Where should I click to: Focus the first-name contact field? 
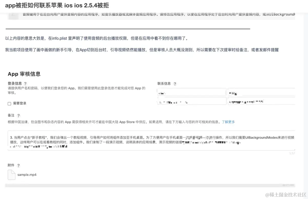point(192,92)
